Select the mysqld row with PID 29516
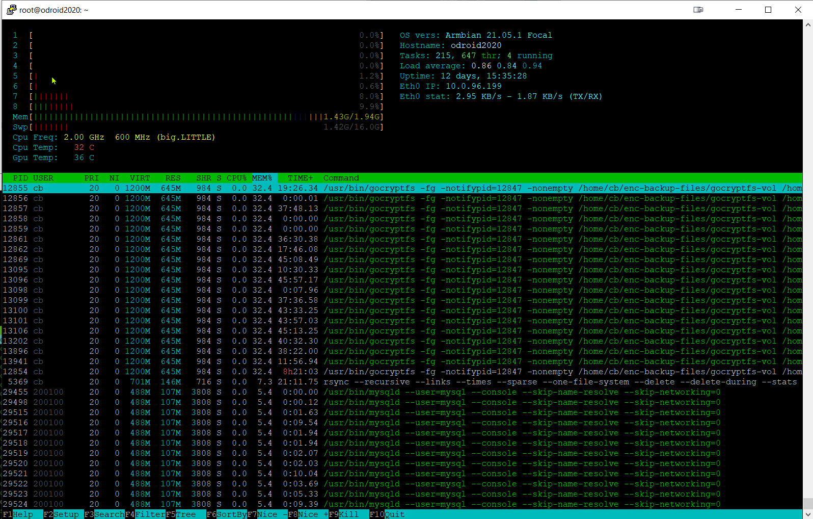Screen dimensions: 813x519 click(x=402, y=423)
